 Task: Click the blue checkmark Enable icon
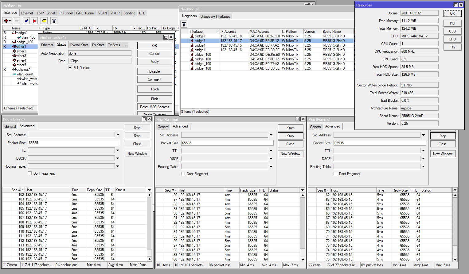26,21
